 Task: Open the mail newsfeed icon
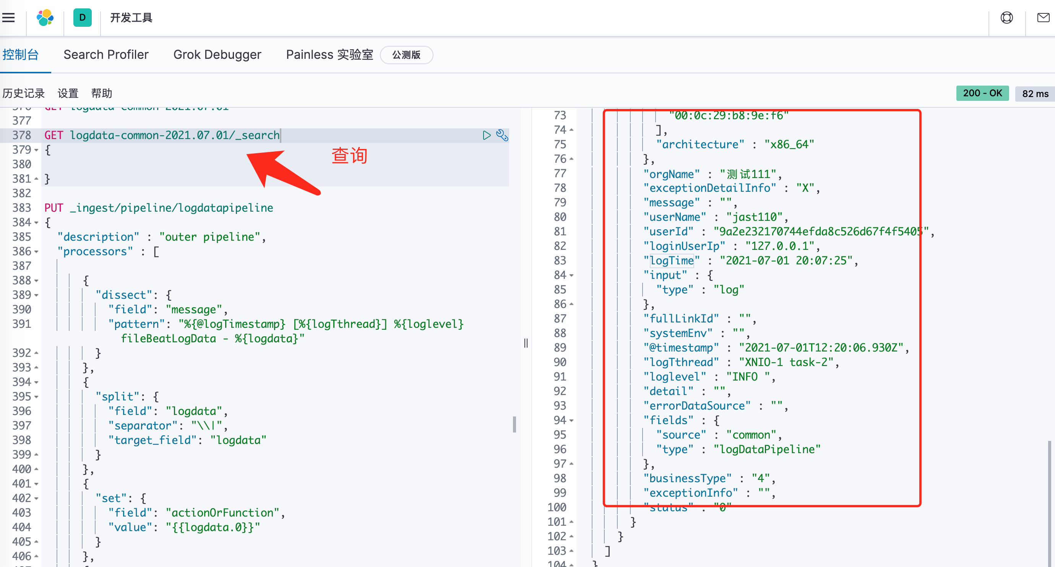1043,18
